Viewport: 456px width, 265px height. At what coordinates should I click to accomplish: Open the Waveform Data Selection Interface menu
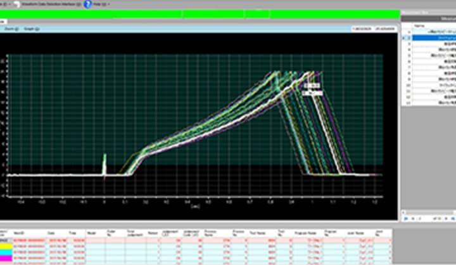tap(49, 4)
